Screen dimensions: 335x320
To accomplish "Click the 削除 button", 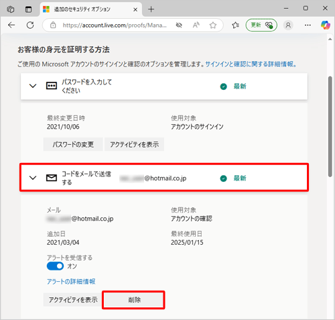I will coord(134,300).
